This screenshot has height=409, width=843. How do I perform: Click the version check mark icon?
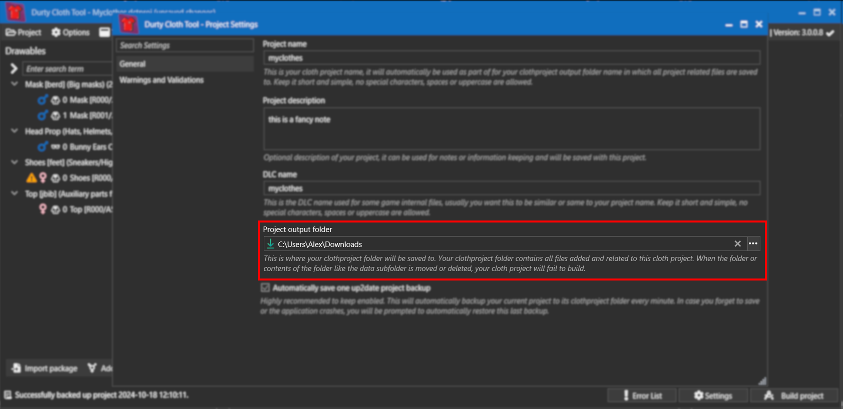pos(830,33)
